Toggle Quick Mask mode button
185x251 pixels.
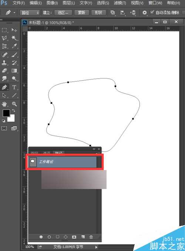(4, 128)
